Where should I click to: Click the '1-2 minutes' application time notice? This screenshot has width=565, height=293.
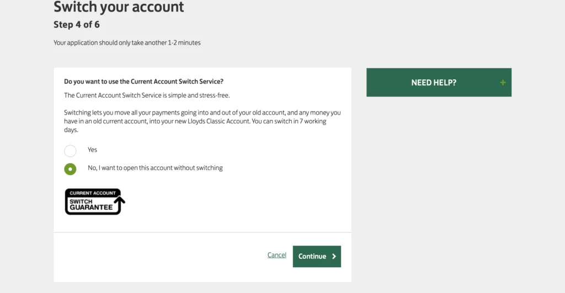coord(127,43)
